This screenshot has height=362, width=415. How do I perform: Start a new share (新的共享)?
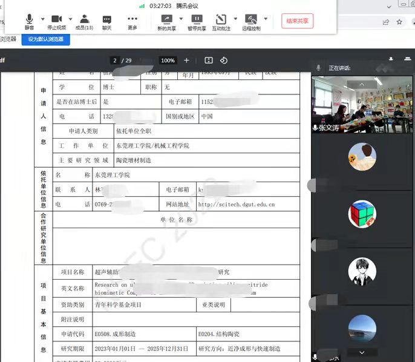coord(166,21)
